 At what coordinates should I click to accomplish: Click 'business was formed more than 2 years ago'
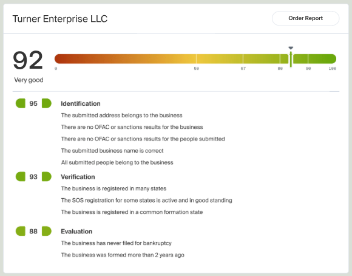[123, 255]
